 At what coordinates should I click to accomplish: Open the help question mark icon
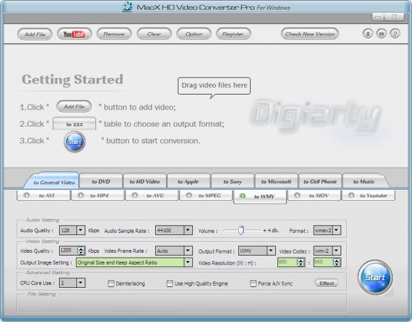click(x=395, y=34)
